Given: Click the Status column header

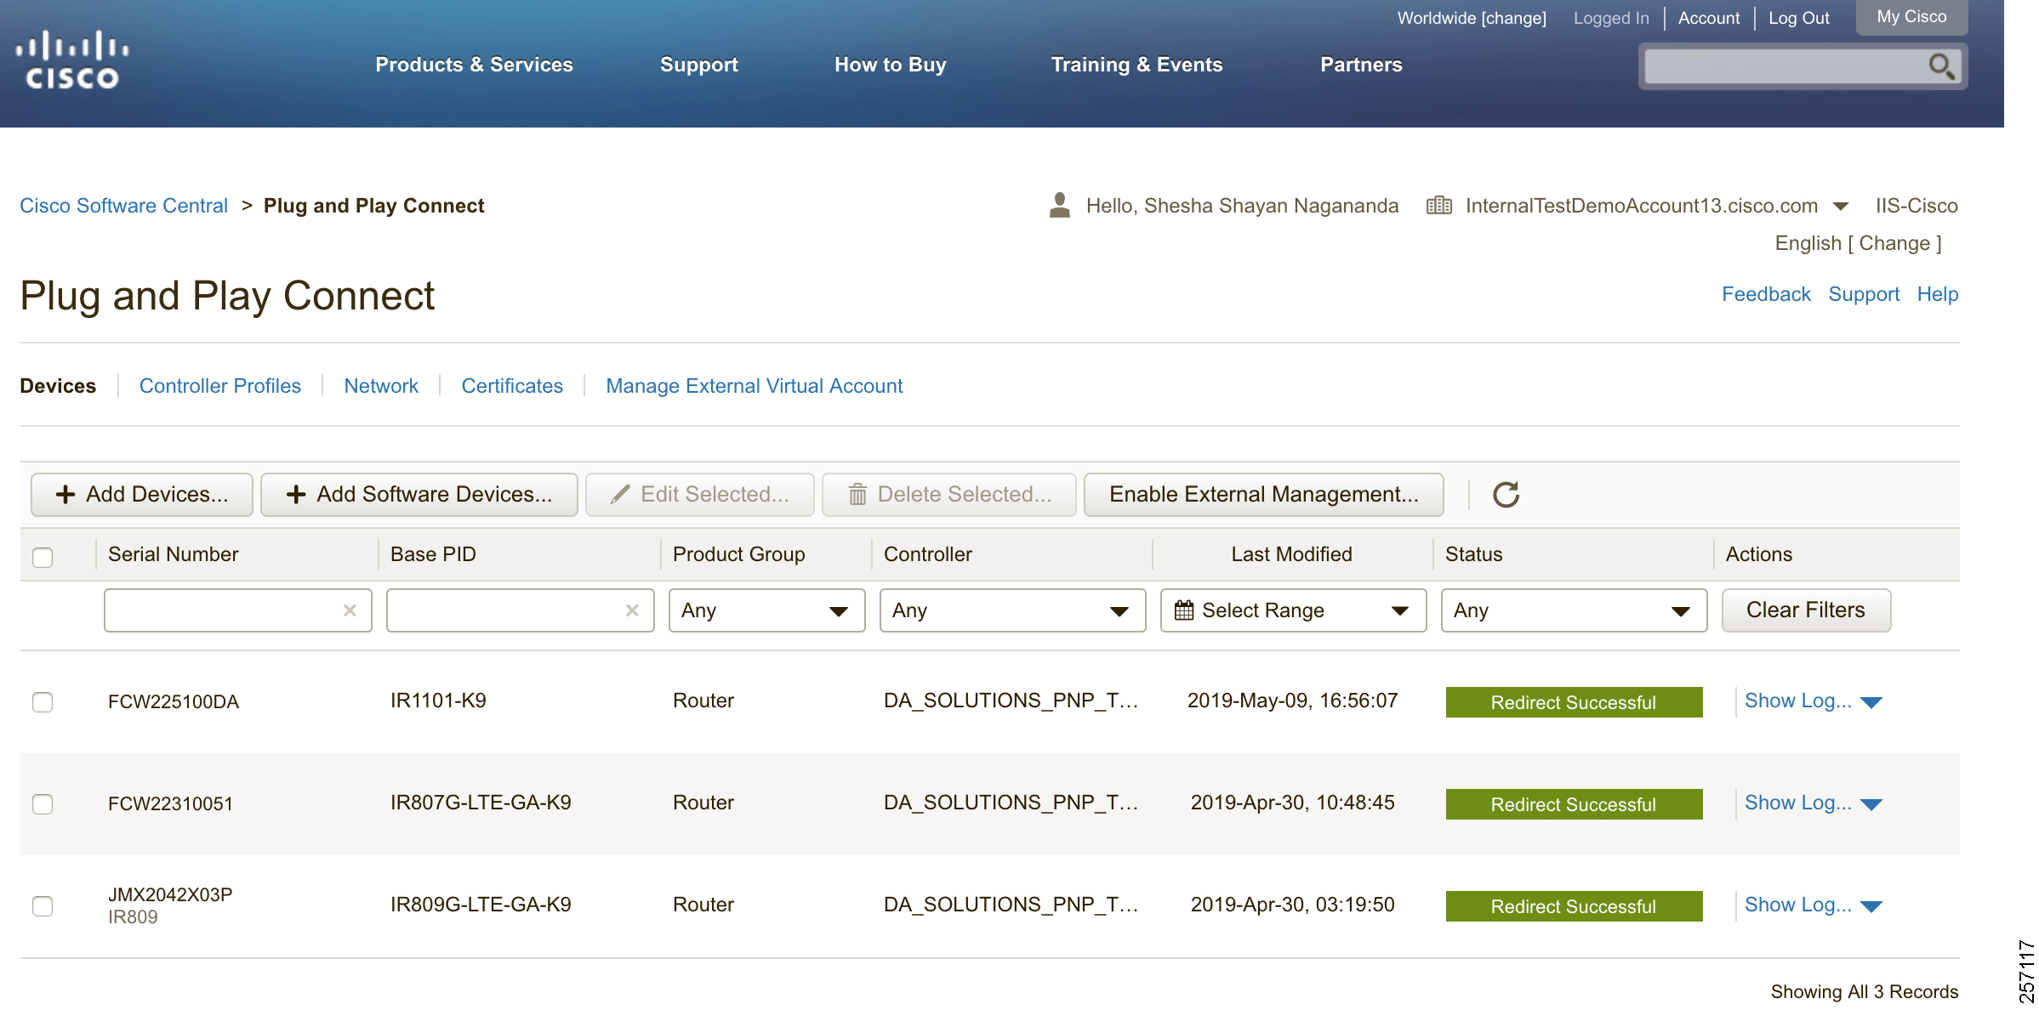Looking at the screenshot, I should (x=1473, y=554).
